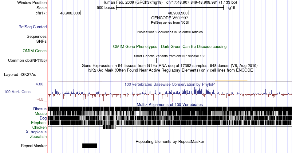Viewport: 292px width, 153px height.
Task: Click the Rhesus alignment row bar
Action: (x=170, y=109)
